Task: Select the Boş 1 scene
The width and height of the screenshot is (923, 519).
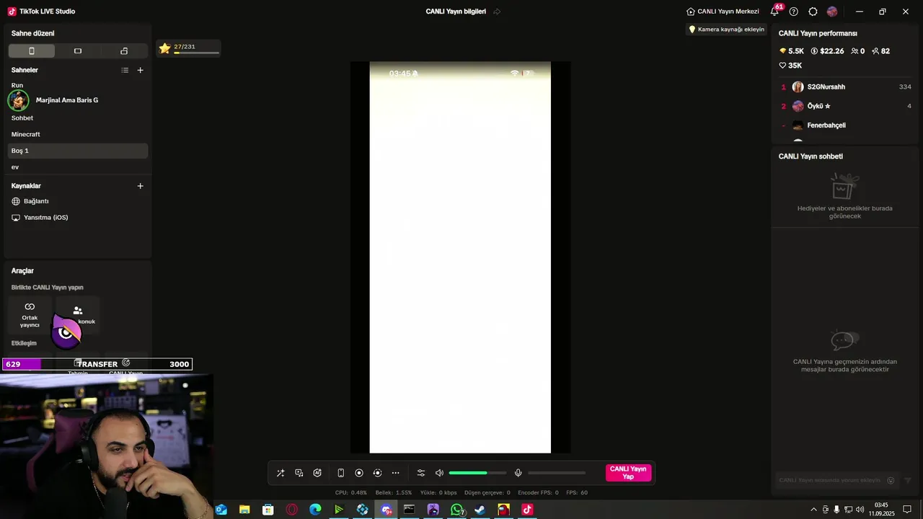Action: tap(78, 151)
